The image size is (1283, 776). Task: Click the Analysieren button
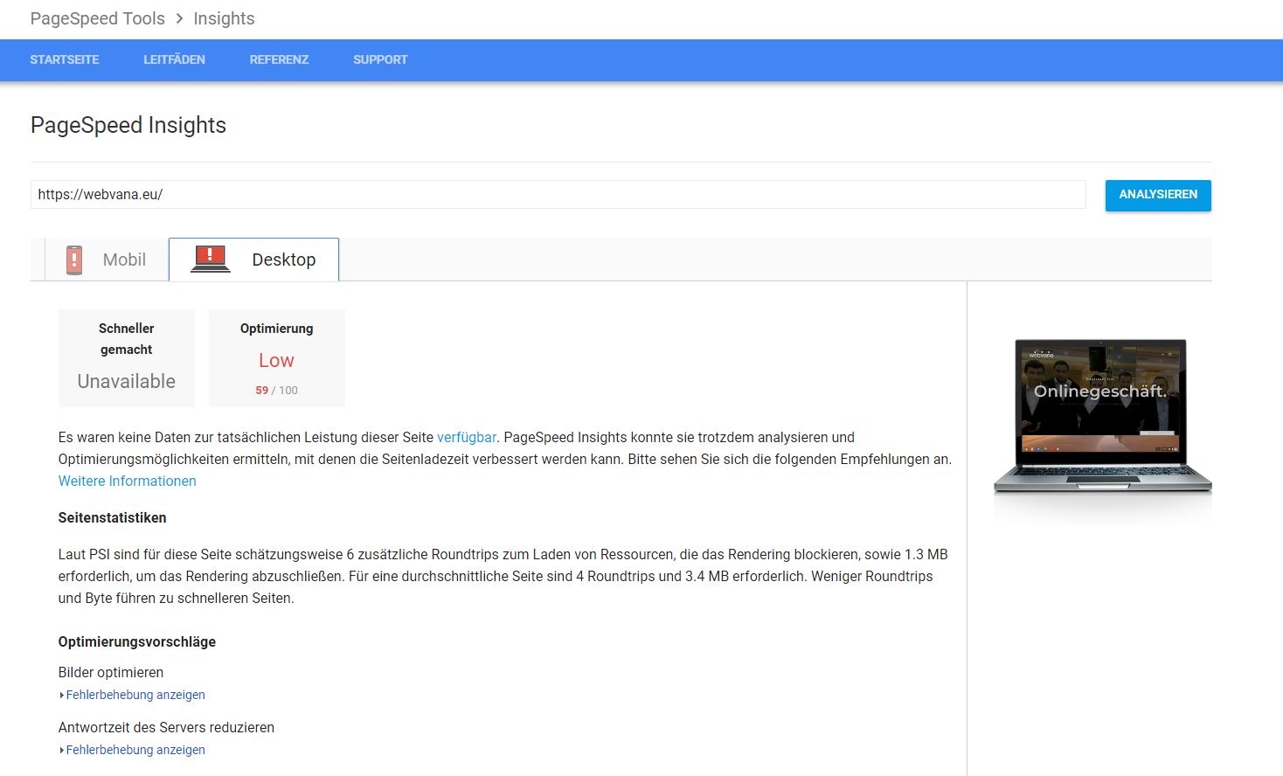point(1158,195)
